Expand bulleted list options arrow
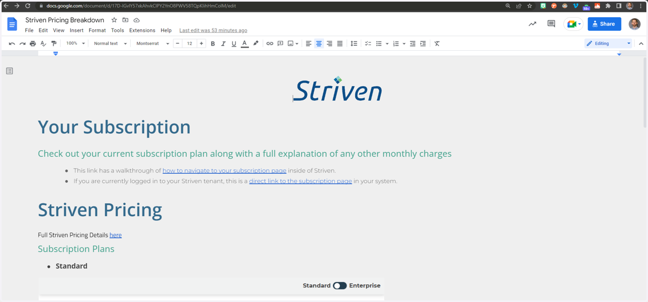 point(387,44)
